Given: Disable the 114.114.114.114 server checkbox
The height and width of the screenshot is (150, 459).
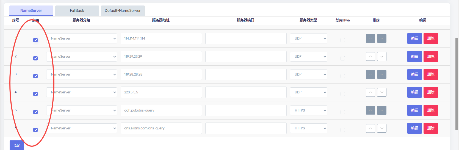Looking at the screenshot, I should click(35, 40).
